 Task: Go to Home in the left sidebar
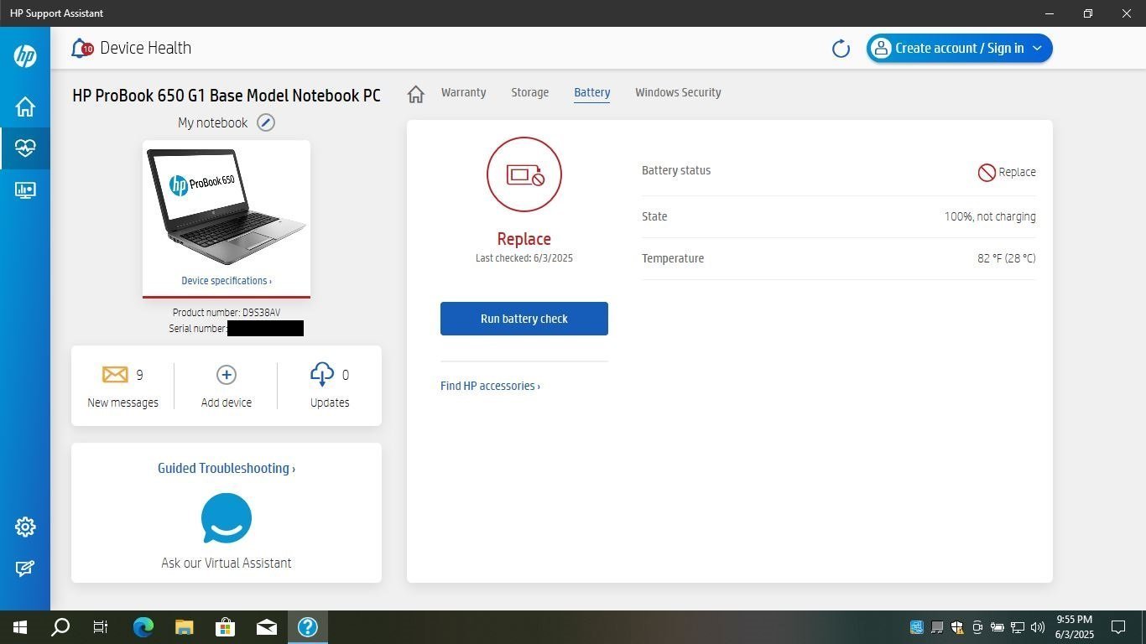[x=25, y=106]
